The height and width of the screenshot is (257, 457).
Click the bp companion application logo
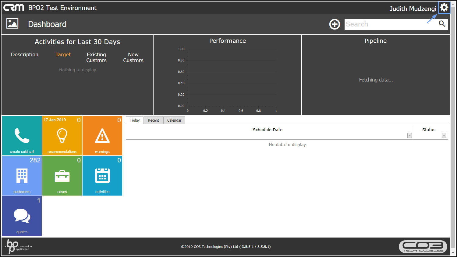(18, 246)
